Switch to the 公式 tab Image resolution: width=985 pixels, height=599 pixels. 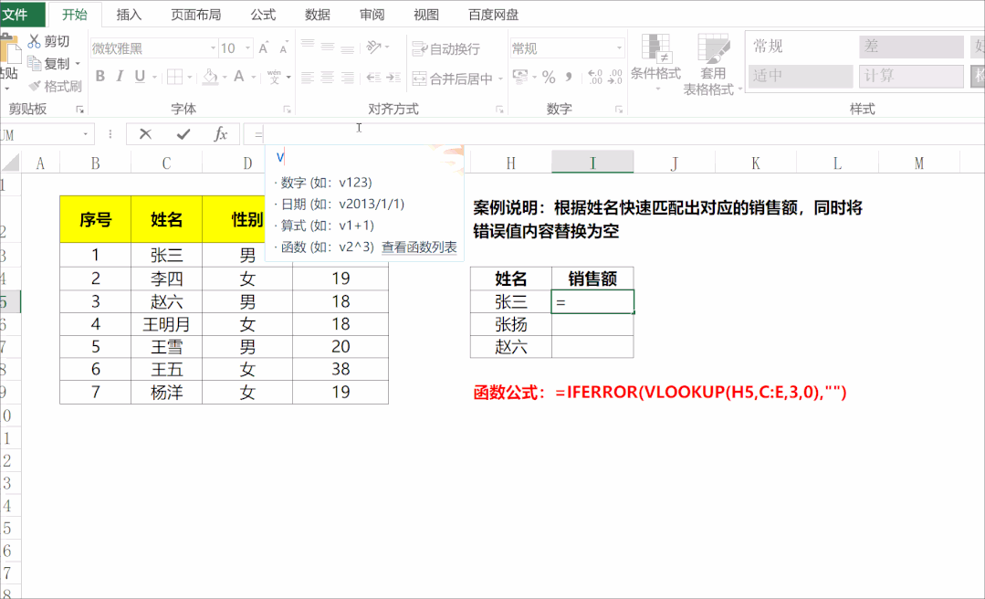click(x=263, y=15)
